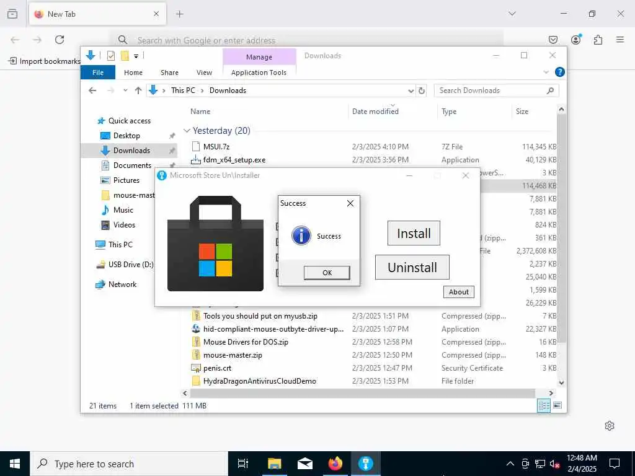The image size is (635, 476).
Task: Expand the address bar history dropdown
Action: (x=411, y=90)
